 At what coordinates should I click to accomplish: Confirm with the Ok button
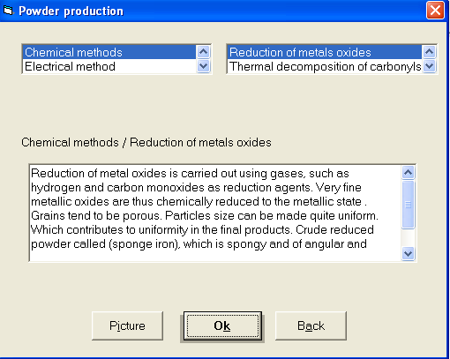coord(222,325)
